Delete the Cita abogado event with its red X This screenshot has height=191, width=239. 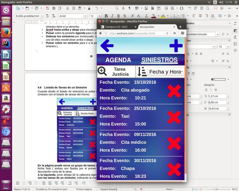pos(174,91)
